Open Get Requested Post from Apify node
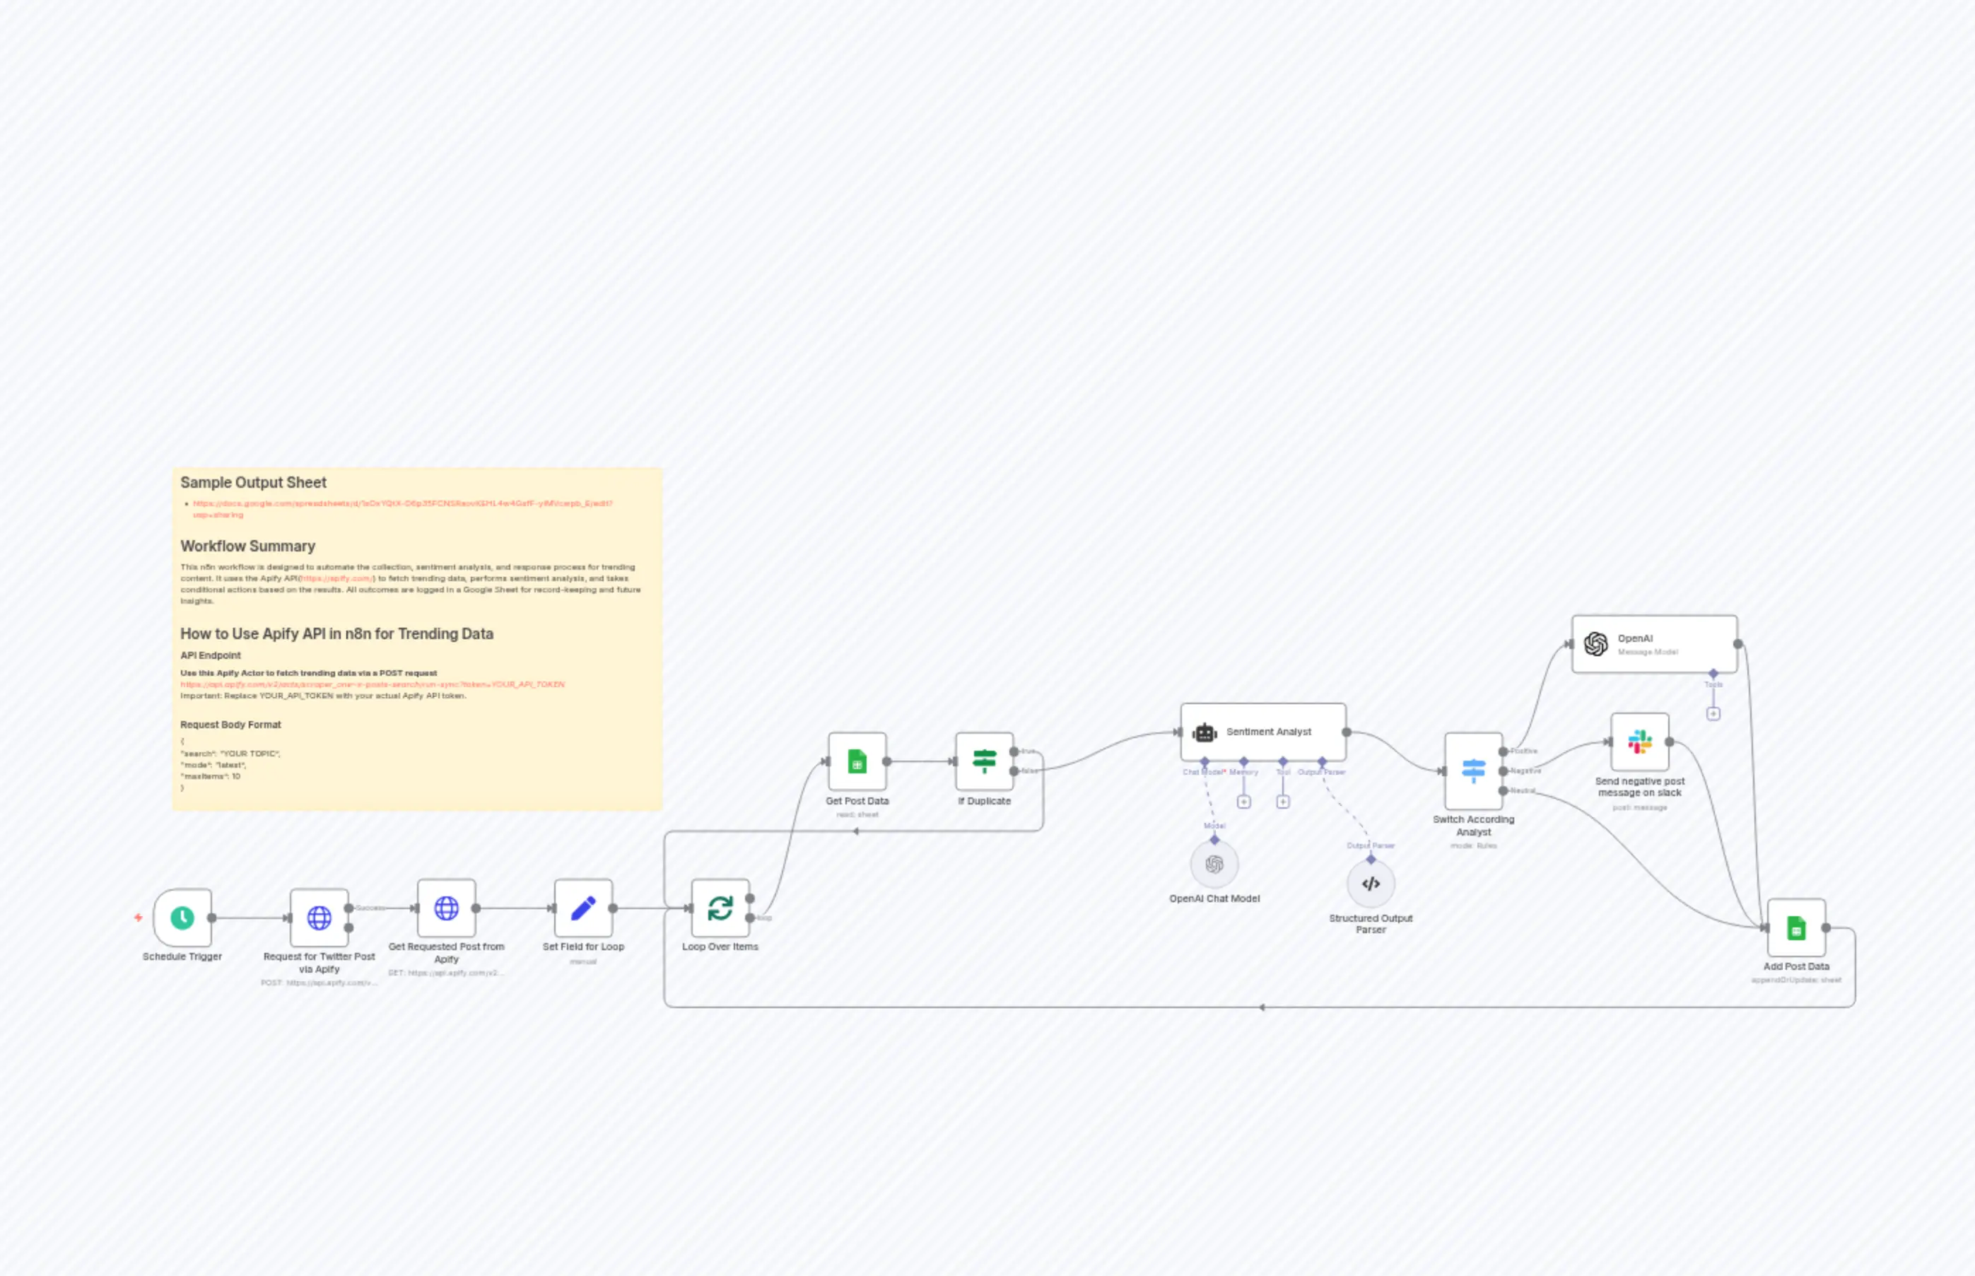 click(446, 908)
